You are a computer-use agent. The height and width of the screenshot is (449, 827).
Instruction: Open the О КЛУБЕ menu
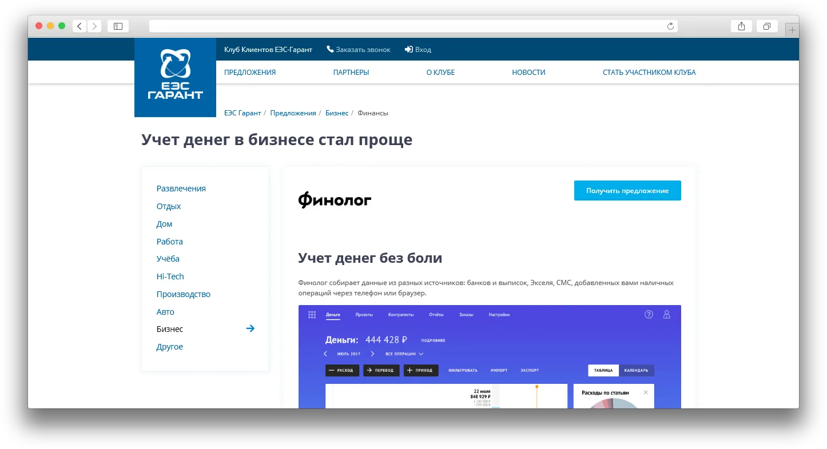click(x=440, y=73)
